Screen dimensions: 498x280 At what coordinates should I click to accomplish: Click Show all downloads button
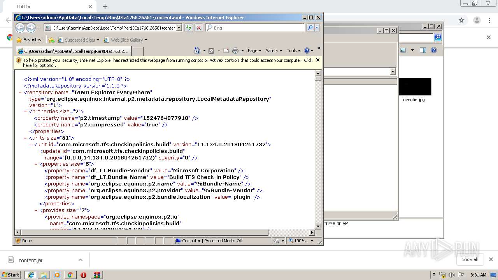click(x=470, y=259)
